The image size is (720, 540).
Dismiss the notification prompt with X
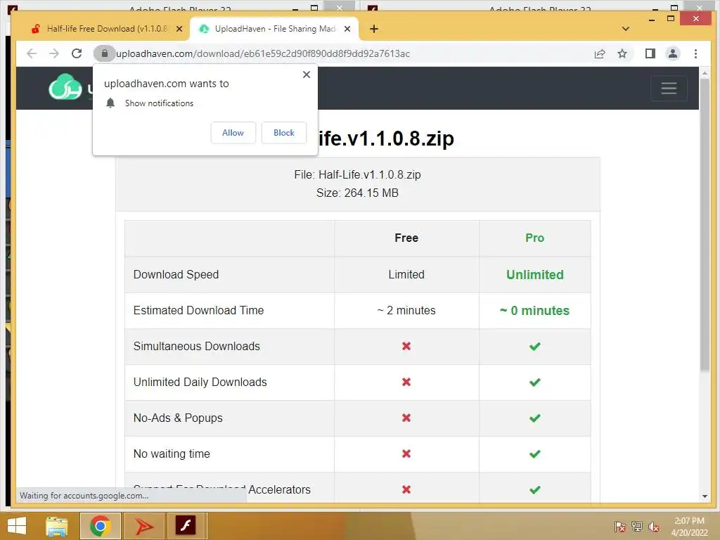pos(307,75)
